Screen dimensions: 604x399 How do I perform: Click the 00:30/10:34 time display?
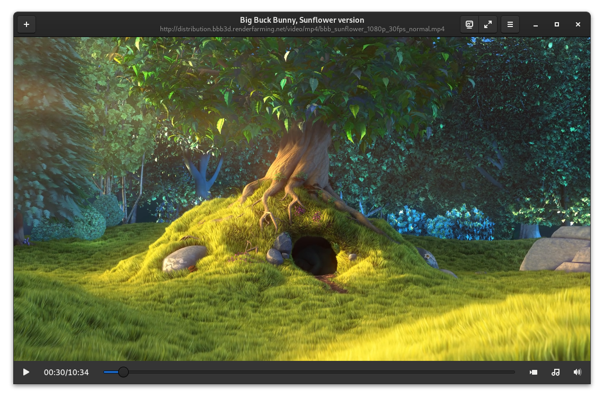pos(66,372)
